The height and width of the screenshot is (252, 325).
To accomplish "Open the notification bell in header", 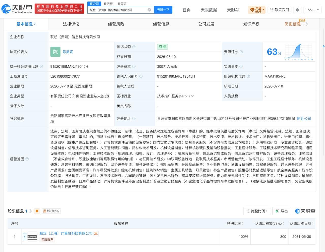I will (x=297, y=10).
